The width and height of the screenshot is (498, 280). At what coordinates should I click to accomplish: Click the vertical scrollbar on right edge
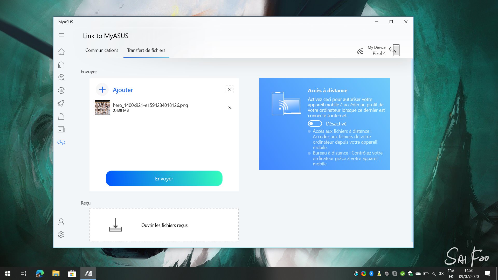point(412,150)
